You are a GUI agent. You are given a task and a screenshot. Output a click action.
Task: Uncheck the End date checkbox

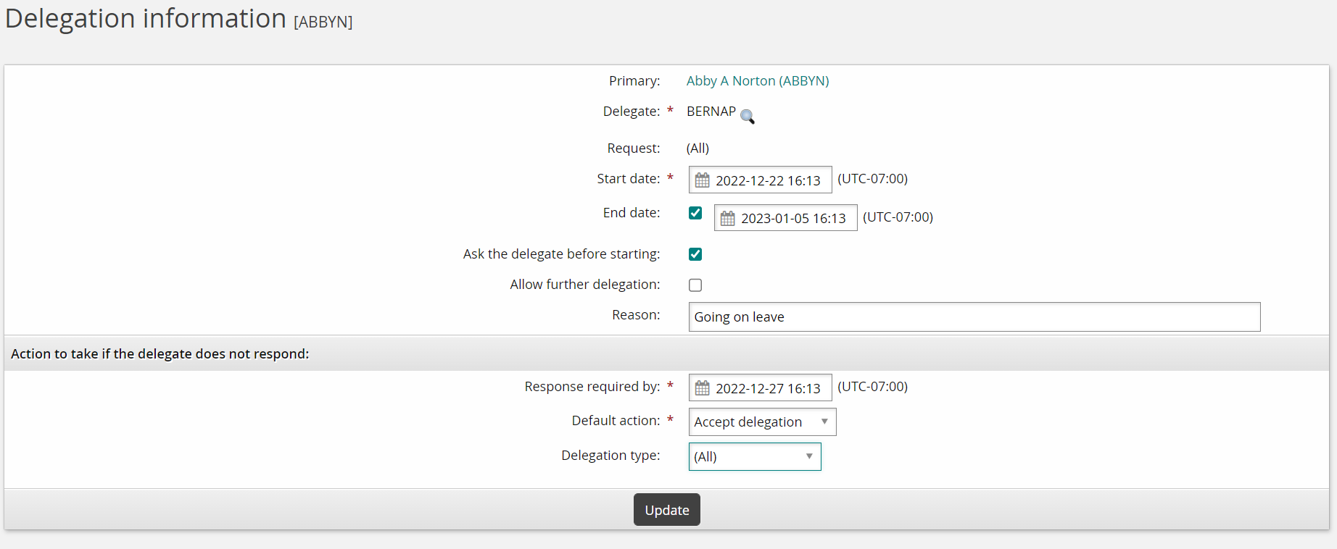point(695,213)
